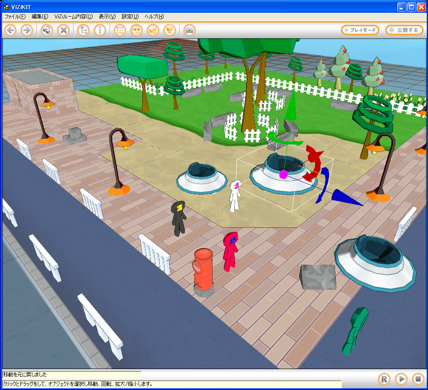Select the small gray stone on wooden deck
The image size is (428, 390).
click(x=74, y=136)
